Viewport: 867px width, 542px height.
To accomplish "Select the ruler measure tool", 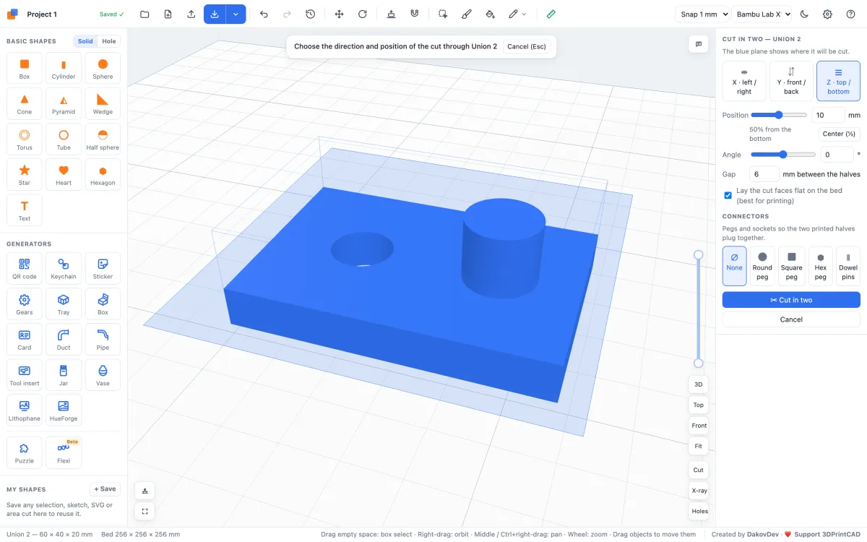I will (551, 14).
